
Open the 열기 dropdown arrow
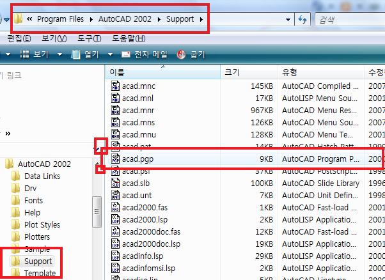(110, 54)
